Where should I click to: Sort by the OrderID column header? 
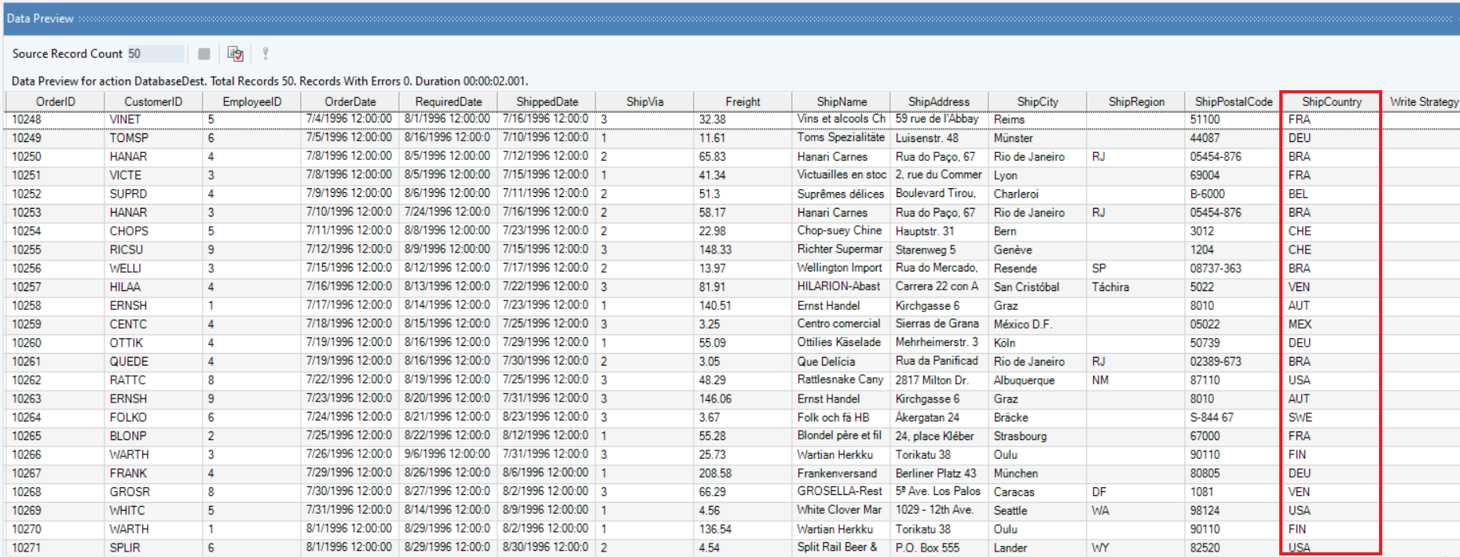tap(55, 102)
